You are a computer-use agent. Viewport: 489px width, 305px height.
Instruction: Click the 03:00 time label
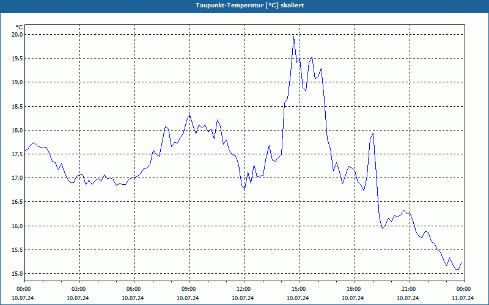[x=80, y=289]
